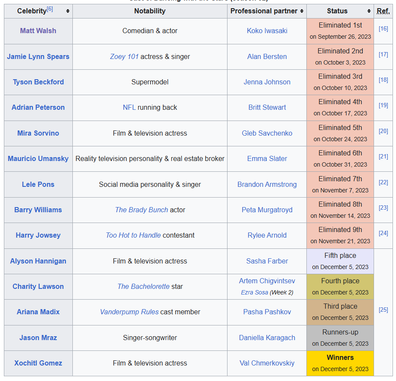Select the Fourth place status cell
Viewport: 396px width, 381px height.
coord(340,287)
